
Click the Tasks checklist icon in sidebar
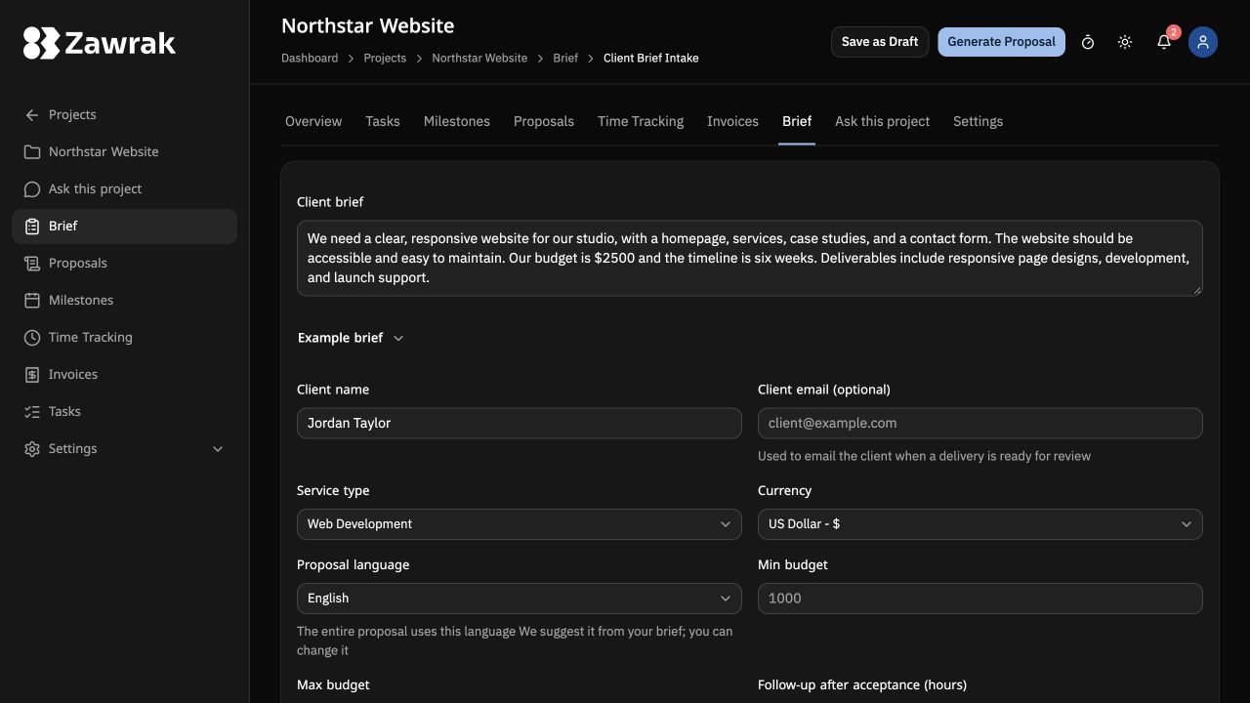click(32, 412)
